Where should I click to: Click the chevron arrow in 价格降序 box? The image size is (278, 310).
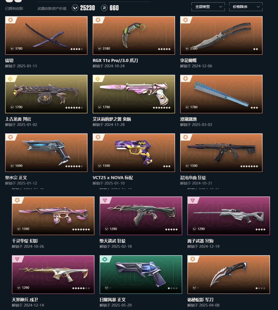click(x=258, y=7)
